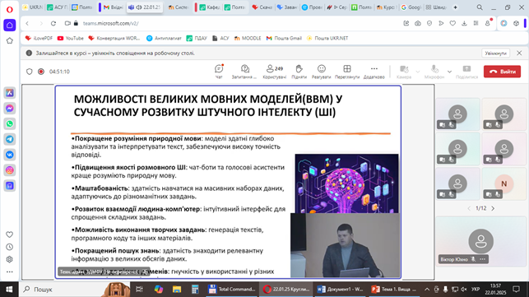This screenshot has height=297, width=529.
Task: Open the Пошта UKR.NET bookmark
Action: (327, 38)
